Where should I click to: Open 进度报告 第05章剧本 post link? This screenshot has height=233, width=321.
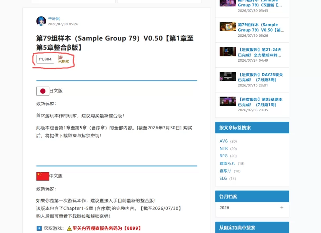[x=260, y=102]
